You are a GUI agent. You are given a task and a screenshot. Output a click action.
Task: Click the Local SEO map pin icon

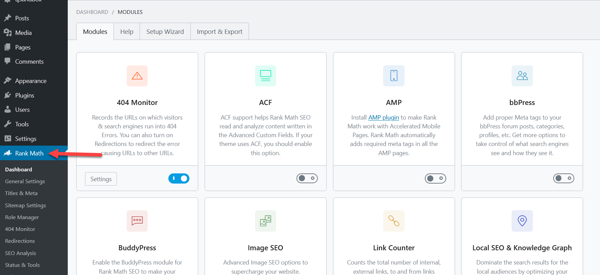tap(522, 221)
